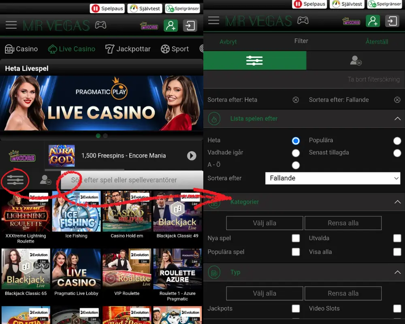Click Avbryt to cancel filter
This screenshot has width=405, height=324.
(228, 42)
